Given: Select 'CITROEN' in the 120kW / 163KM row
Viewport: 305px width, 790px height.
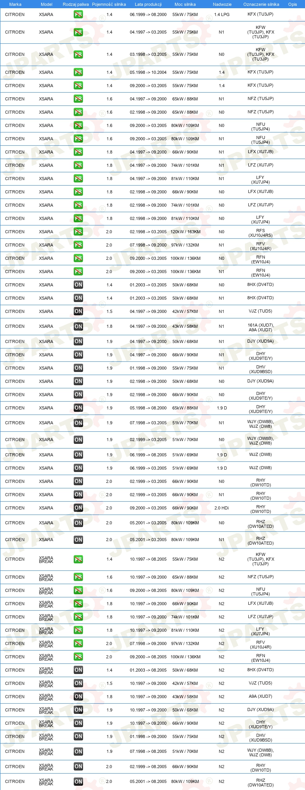Looking at the screenshot, I should (15, 232).
